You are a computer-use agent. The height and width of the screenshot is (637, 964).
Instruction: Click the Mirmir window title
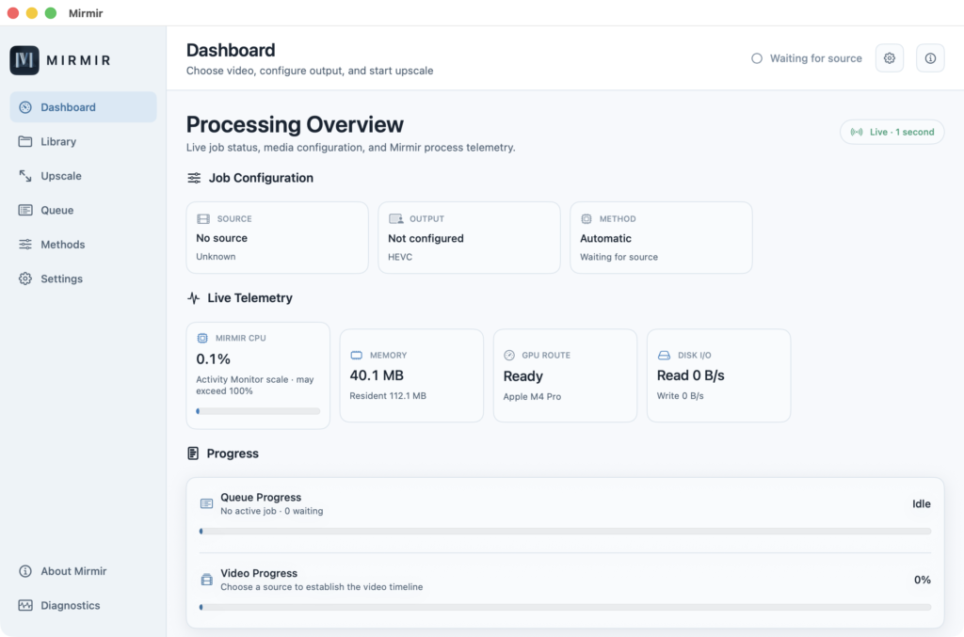pos(86,13)
